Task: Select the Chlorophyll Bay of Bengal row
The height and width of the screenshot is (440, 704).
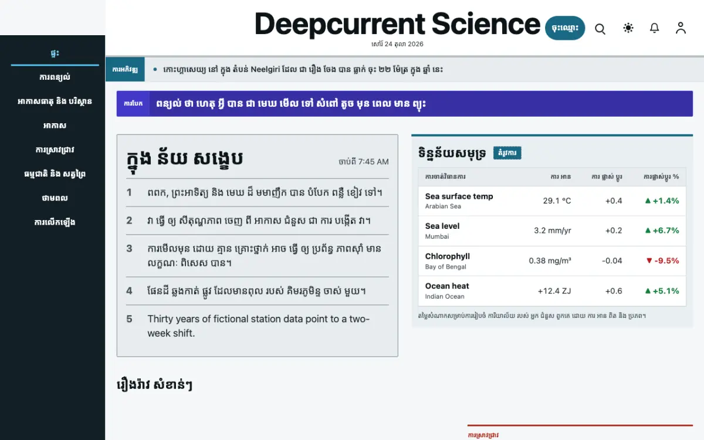Action: point(552,260)
